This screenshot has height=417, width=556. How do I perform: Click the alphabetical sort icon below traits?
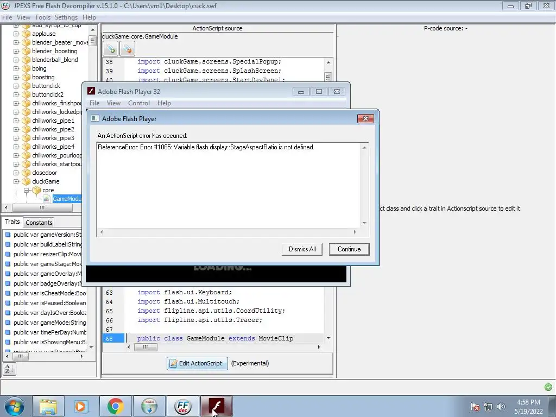pyautogui.click(x=9, y=369)
